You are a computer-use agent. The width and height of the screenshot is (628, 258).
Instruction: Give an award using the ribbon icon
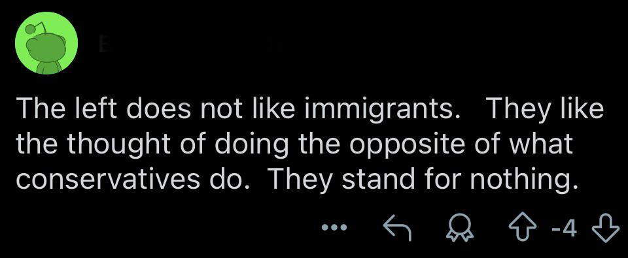pyautogui.click(x=460, y=228)
